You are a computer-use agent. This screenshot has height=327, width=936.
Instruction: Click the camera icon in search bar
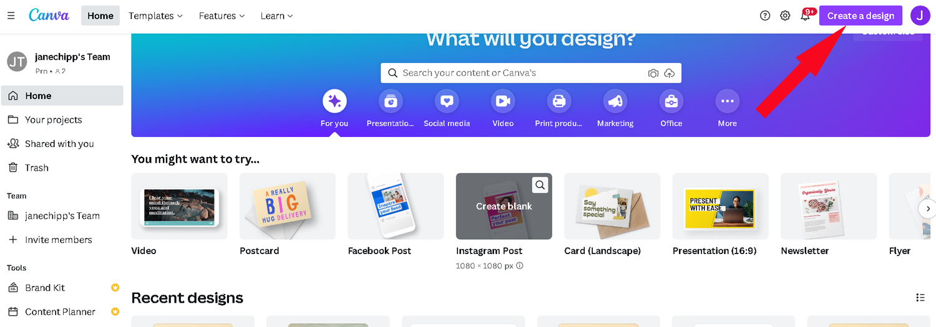click(x=653, y=73)
